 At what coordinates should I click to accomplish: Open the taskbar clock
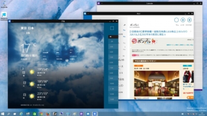coord(202,114)
